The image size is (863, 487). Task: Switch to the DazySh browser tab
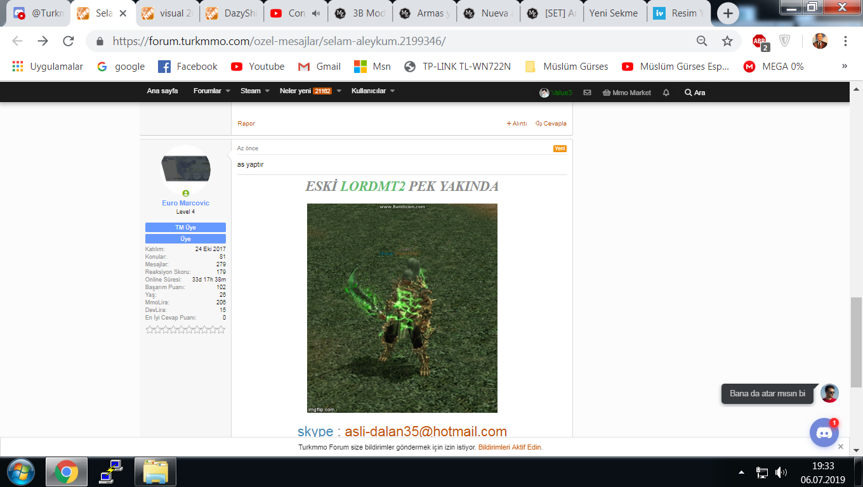coord(231,13)
